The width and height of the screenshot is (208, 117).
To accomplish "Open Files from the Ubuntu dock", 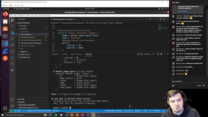I will tap(5, 21).
